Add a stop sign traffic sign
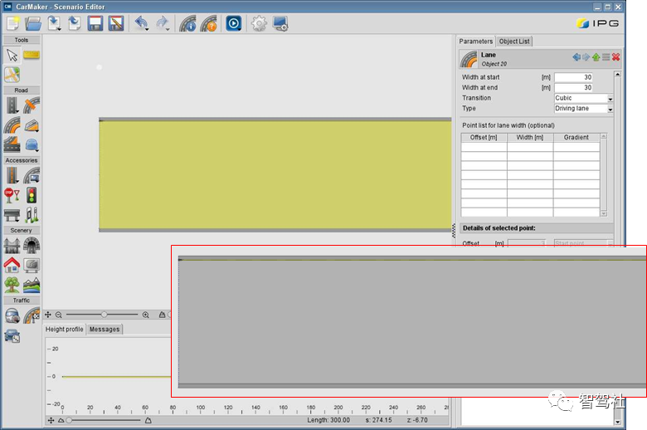Screen dimensions: 647x430 coord(12,195)
